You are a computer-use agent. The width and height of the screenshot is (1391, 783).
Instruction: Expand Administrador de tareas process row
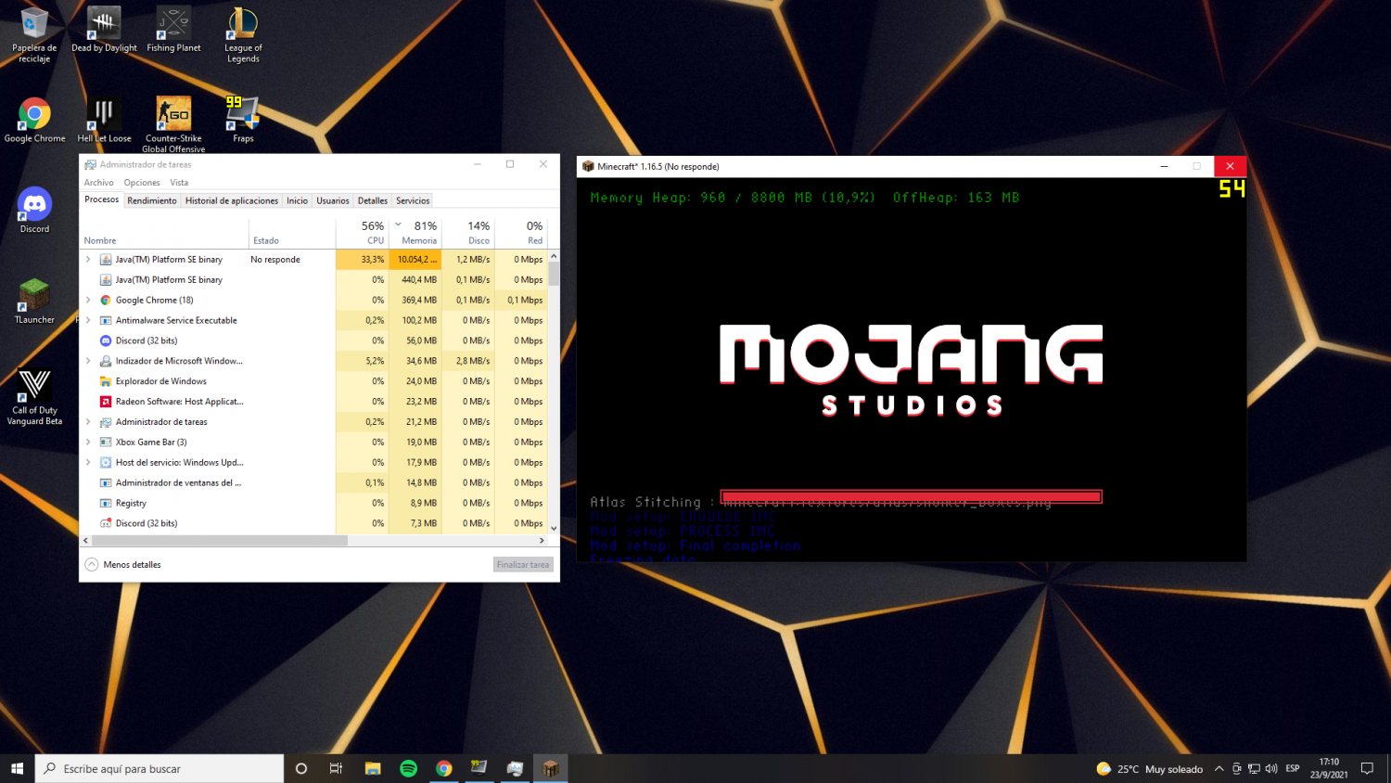coord(88,422)
